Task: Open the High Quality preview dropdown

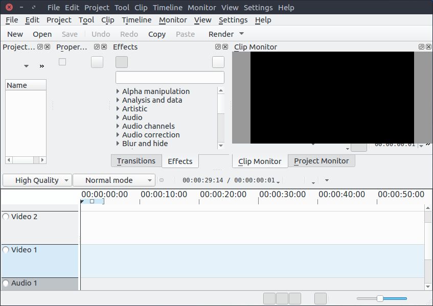Action: [37, 180]
